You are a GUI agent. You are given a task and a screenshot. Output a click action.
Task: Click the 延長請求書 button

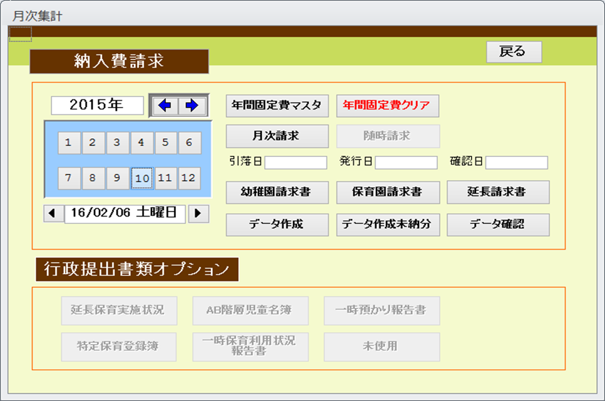(x=498, y=193)
